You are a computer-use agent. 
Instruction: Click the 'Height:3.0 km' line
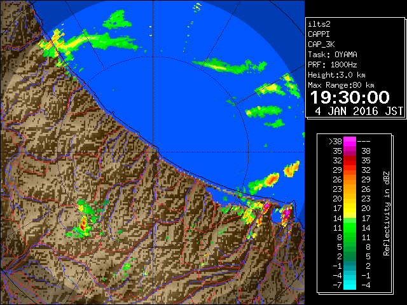click(336, 75)
